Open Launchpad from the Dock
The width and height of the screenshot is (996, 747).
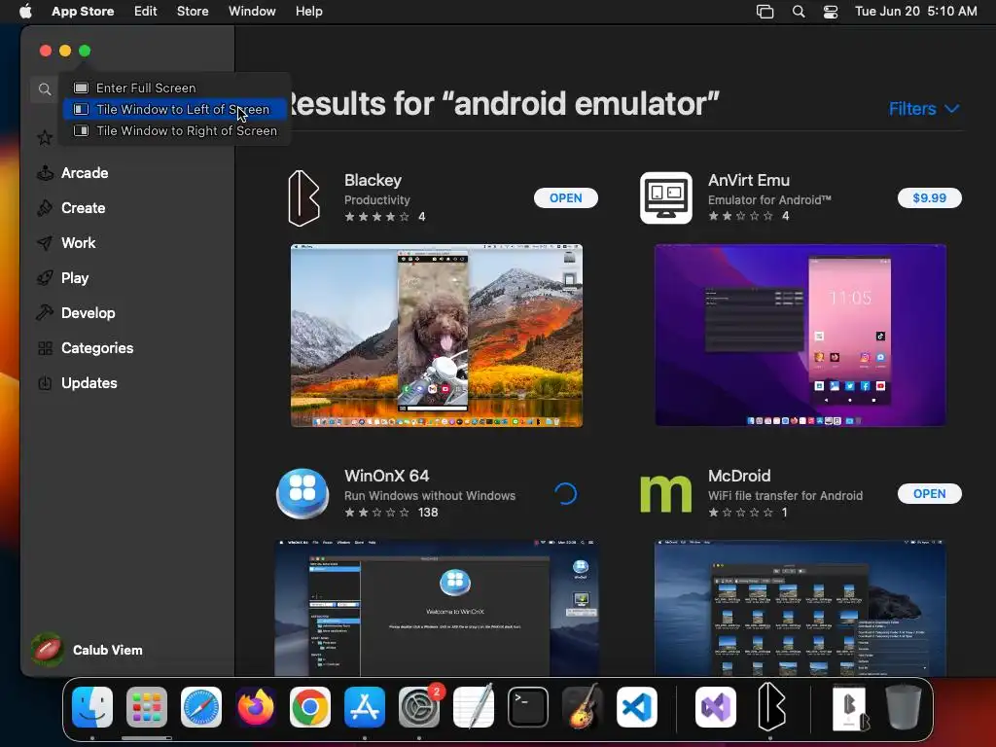(x=147, y=707)
